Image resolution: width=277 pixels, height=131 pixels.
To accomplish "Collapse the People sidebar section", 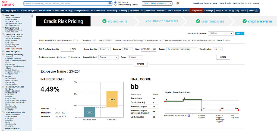I will point(3,76).
